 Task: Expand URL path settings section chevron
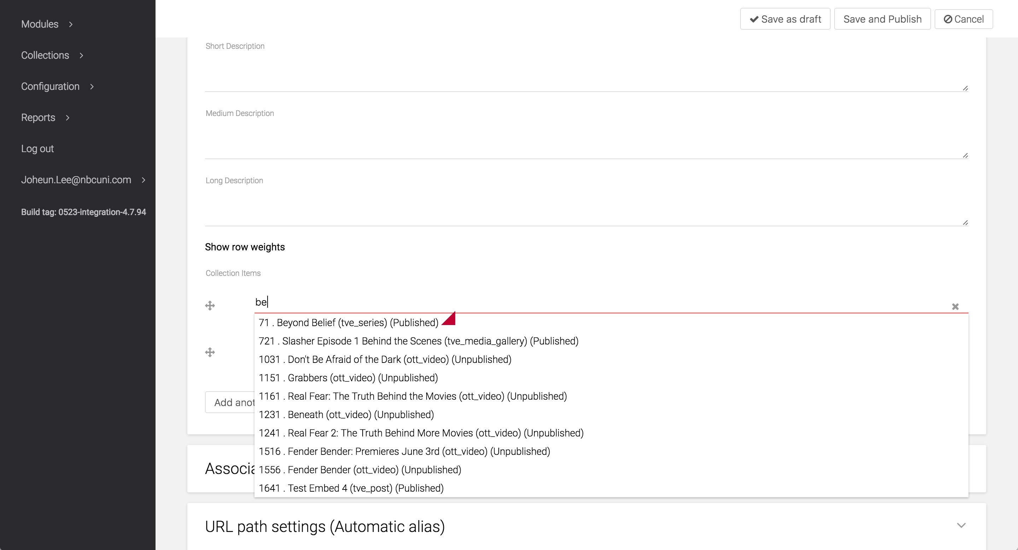coord(961,526)
